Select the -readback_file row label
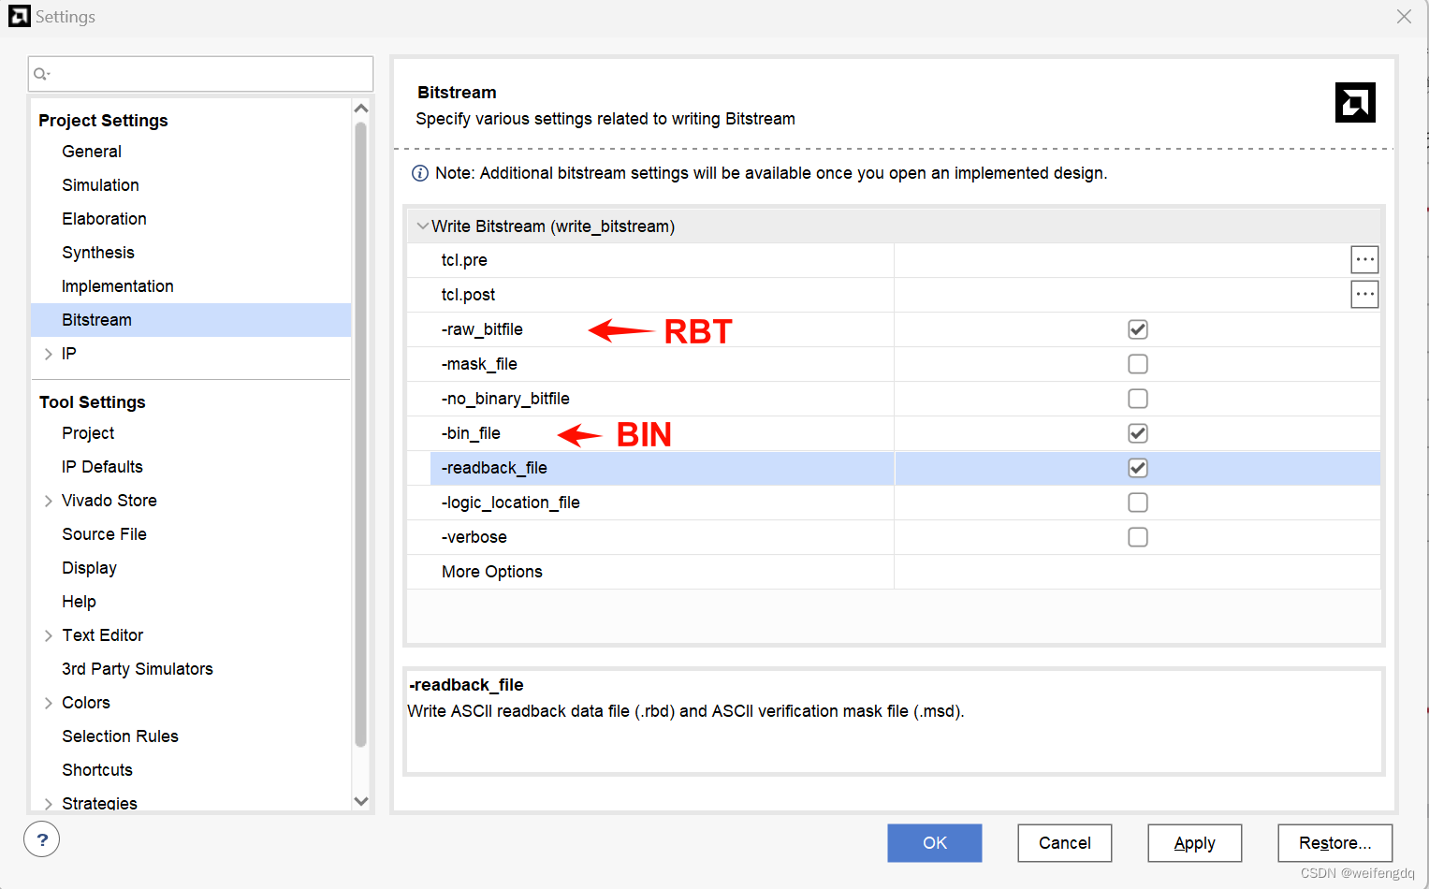 click(x=494, y=468)
